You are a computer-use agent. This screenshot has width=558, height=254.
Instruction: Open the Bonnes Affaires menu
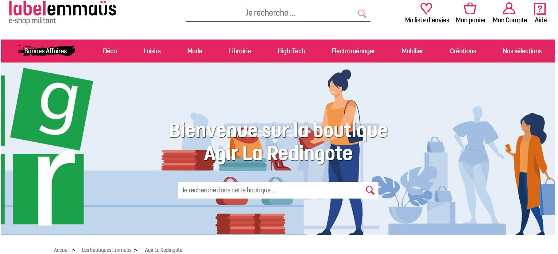[45, 51]
